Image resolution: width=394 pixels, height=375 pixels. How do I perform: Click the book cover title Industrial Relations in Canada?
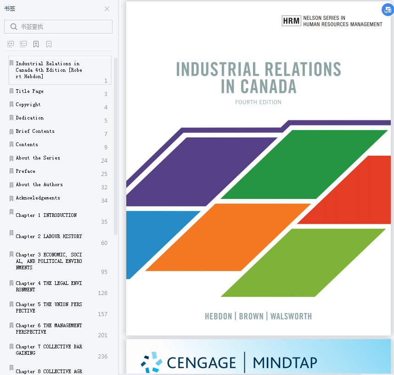click(259, 78)
